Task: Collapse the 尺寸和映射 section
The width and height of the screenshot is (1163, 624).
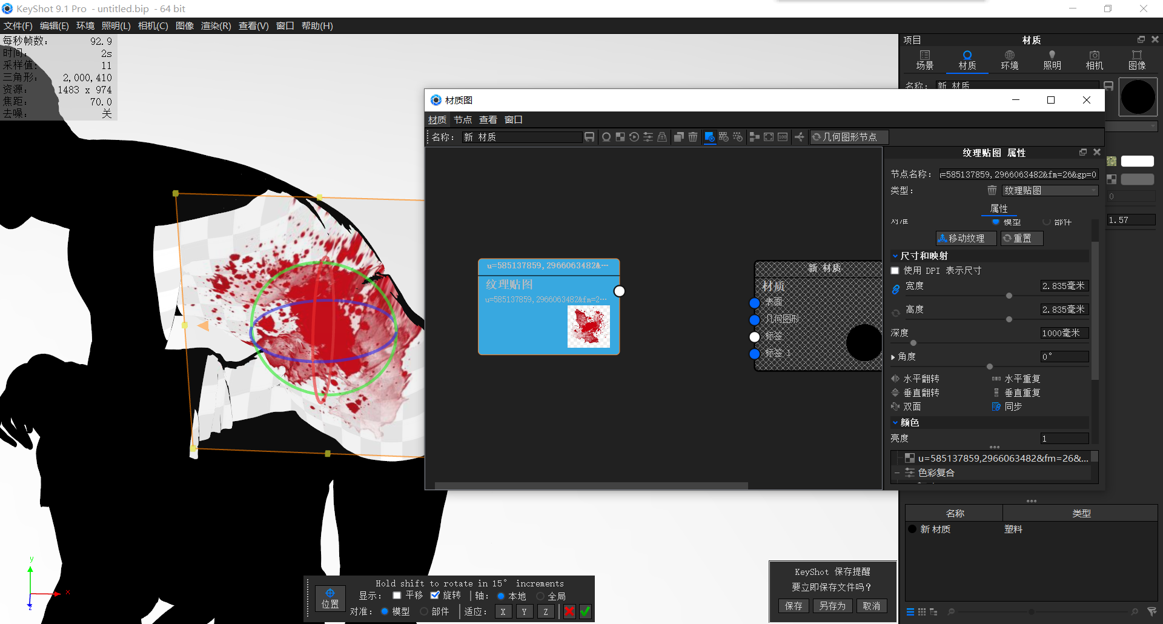Action: [x=896, y=256]
